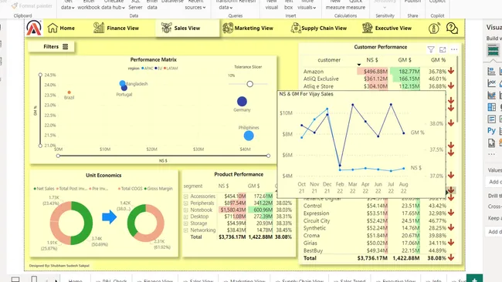Select the Python visual icon
The image size is (502, 282).
coord(491,130)
